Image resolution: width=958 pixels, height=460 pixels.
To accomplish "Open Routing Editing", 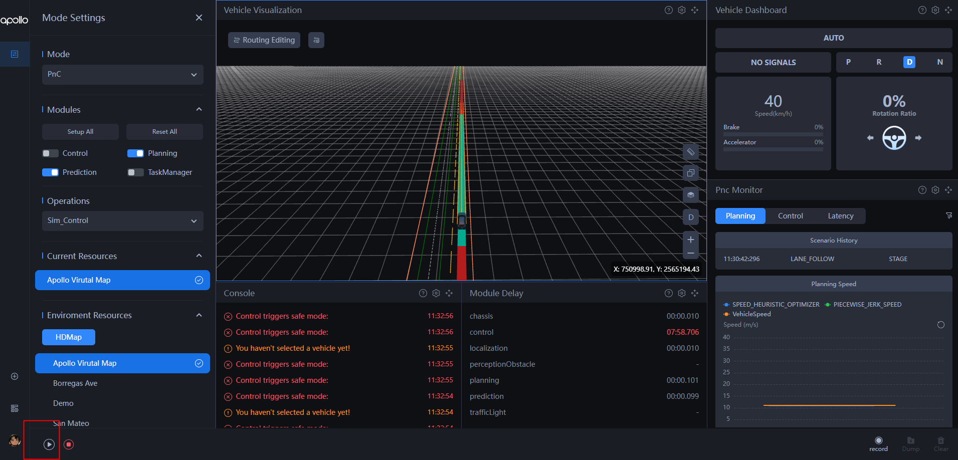I will tap(264, 40).
